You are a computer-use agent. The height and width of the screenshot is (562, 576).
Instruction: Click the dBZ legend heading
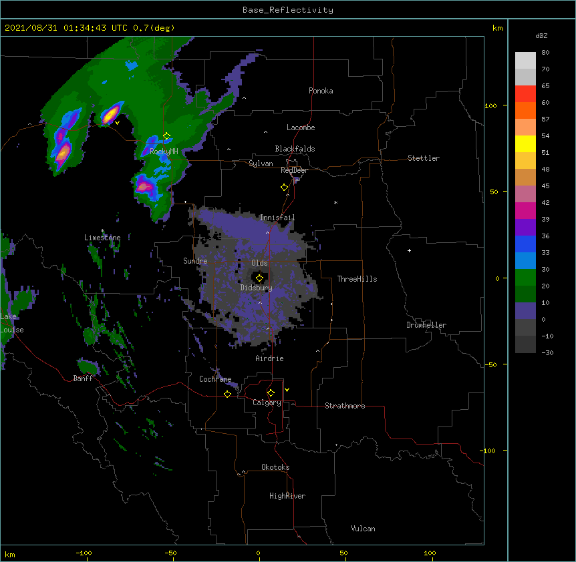(541, 35)
